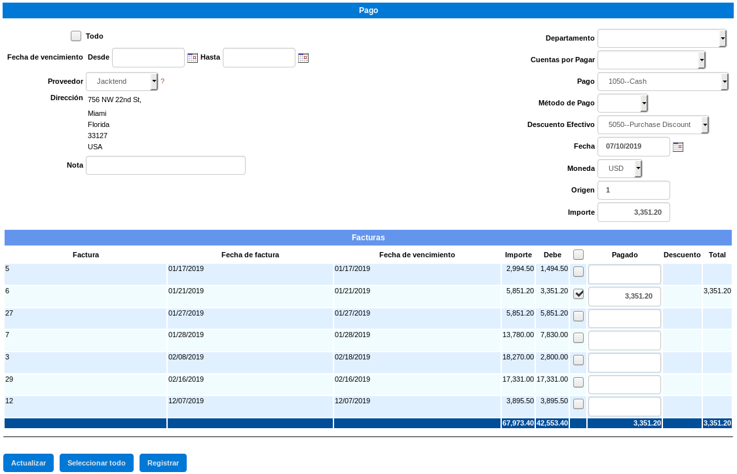Screen dimensions: 737x474
Task: Click invoice number 29 in Factura column
Action: 9,379
